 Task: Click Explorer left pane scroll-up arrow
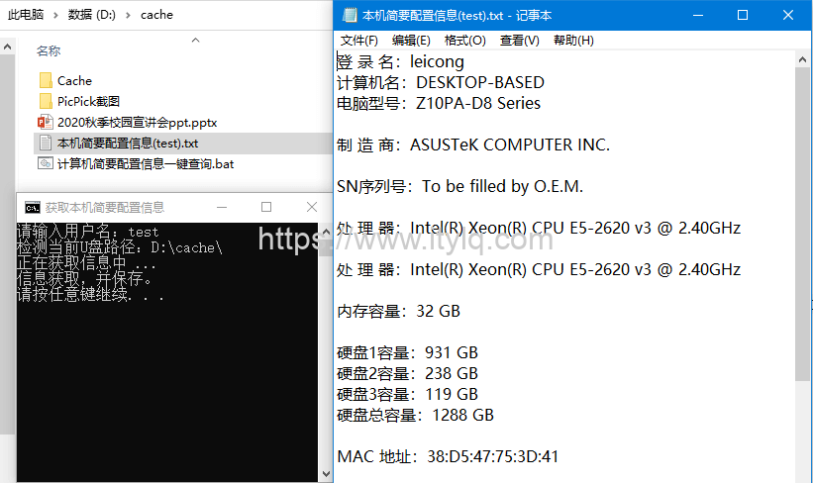pyautogui.click(x=7, y=48)
